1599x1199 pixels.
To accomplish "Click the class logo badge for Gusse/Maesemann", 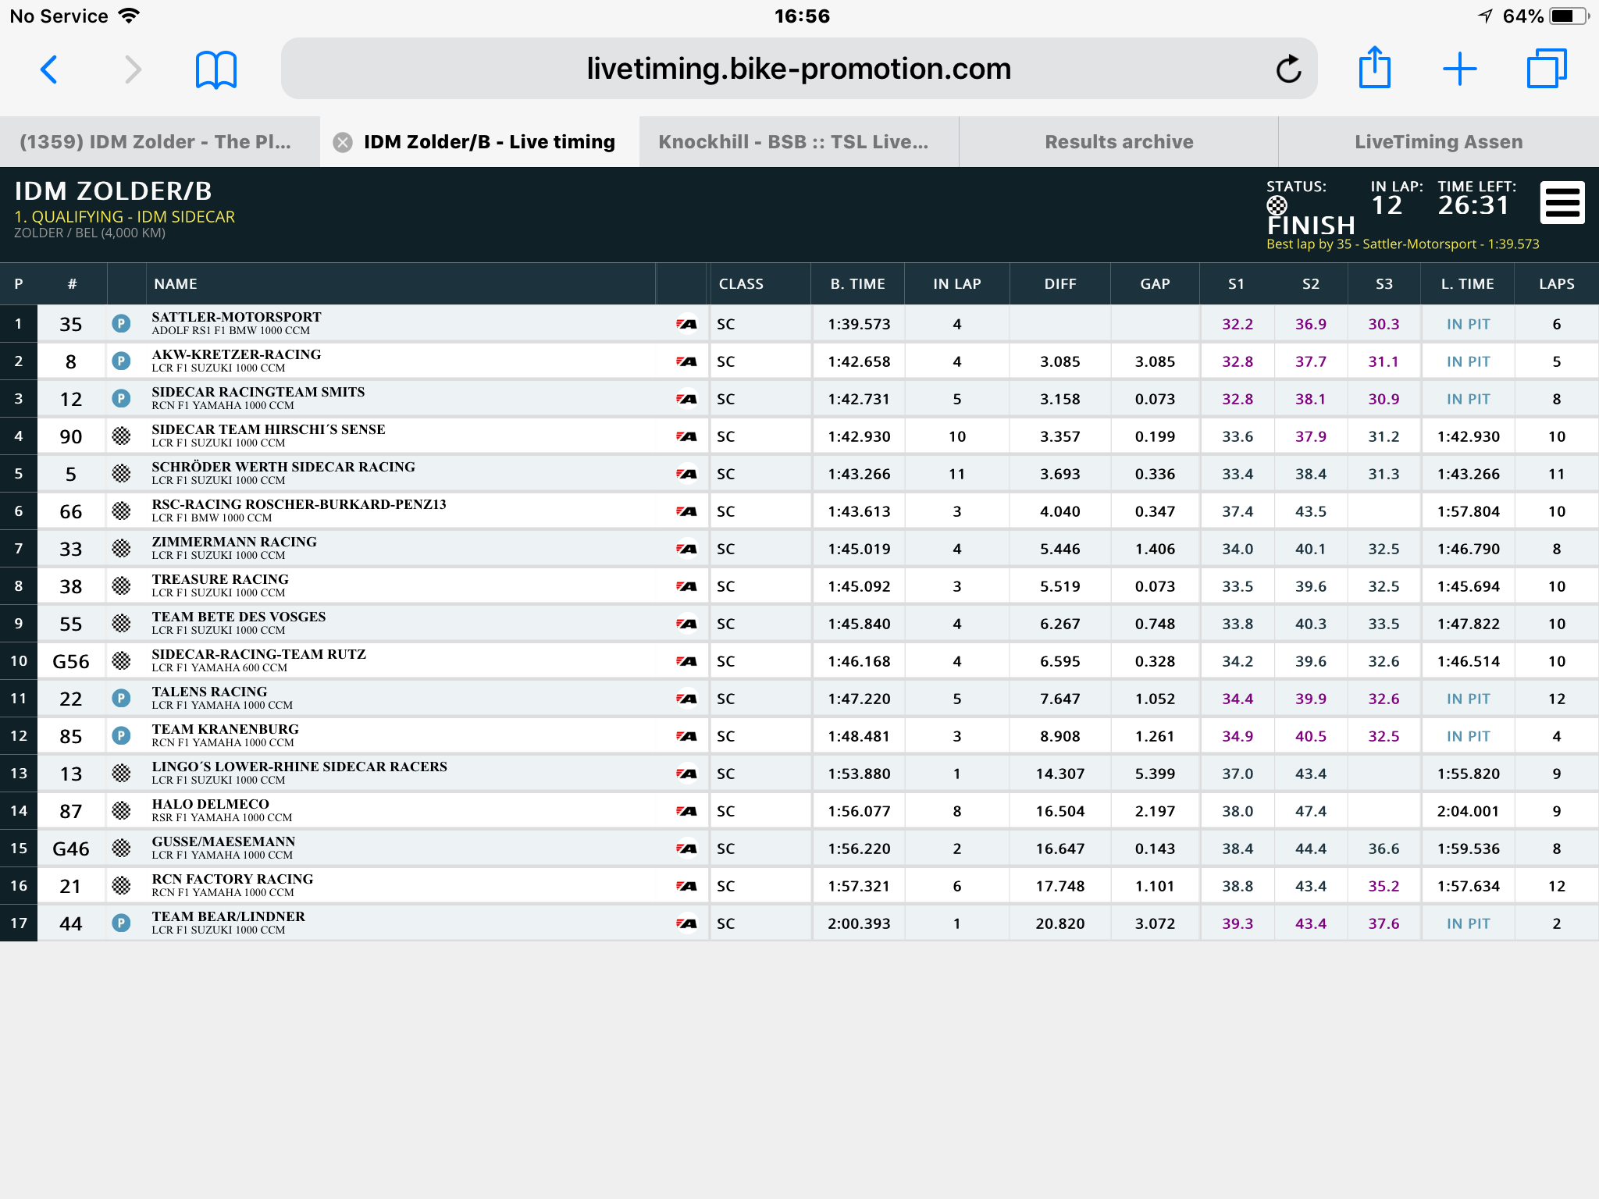I will (687, 849).
